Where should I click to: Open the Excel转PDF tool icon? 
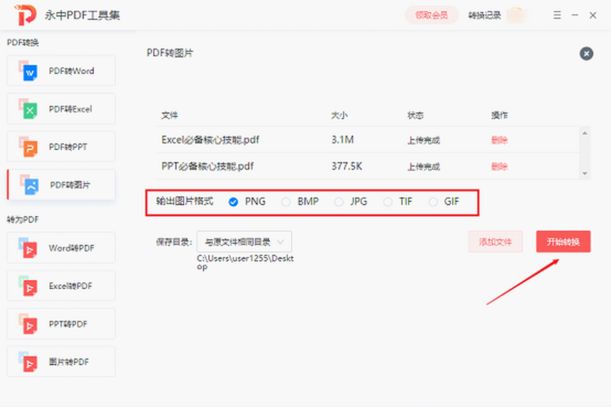click(x=29, y=286)
